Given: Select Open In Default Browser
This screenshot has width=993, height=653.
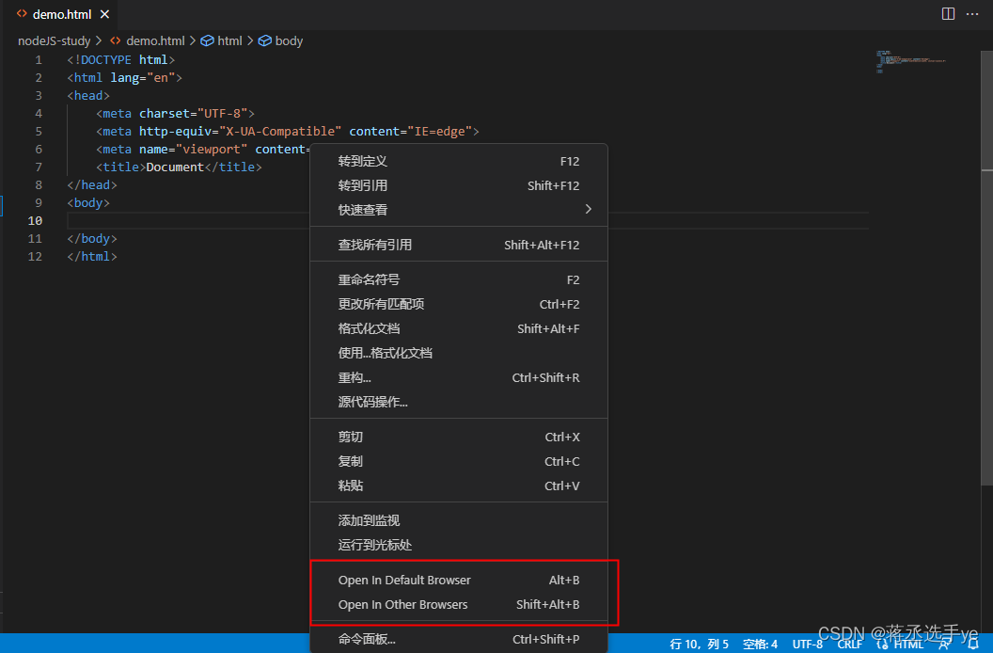Looking at the screenshot, I should tap(405, 580).
